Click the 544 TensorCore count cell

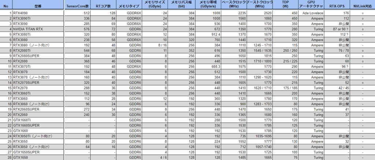[77, 51]
